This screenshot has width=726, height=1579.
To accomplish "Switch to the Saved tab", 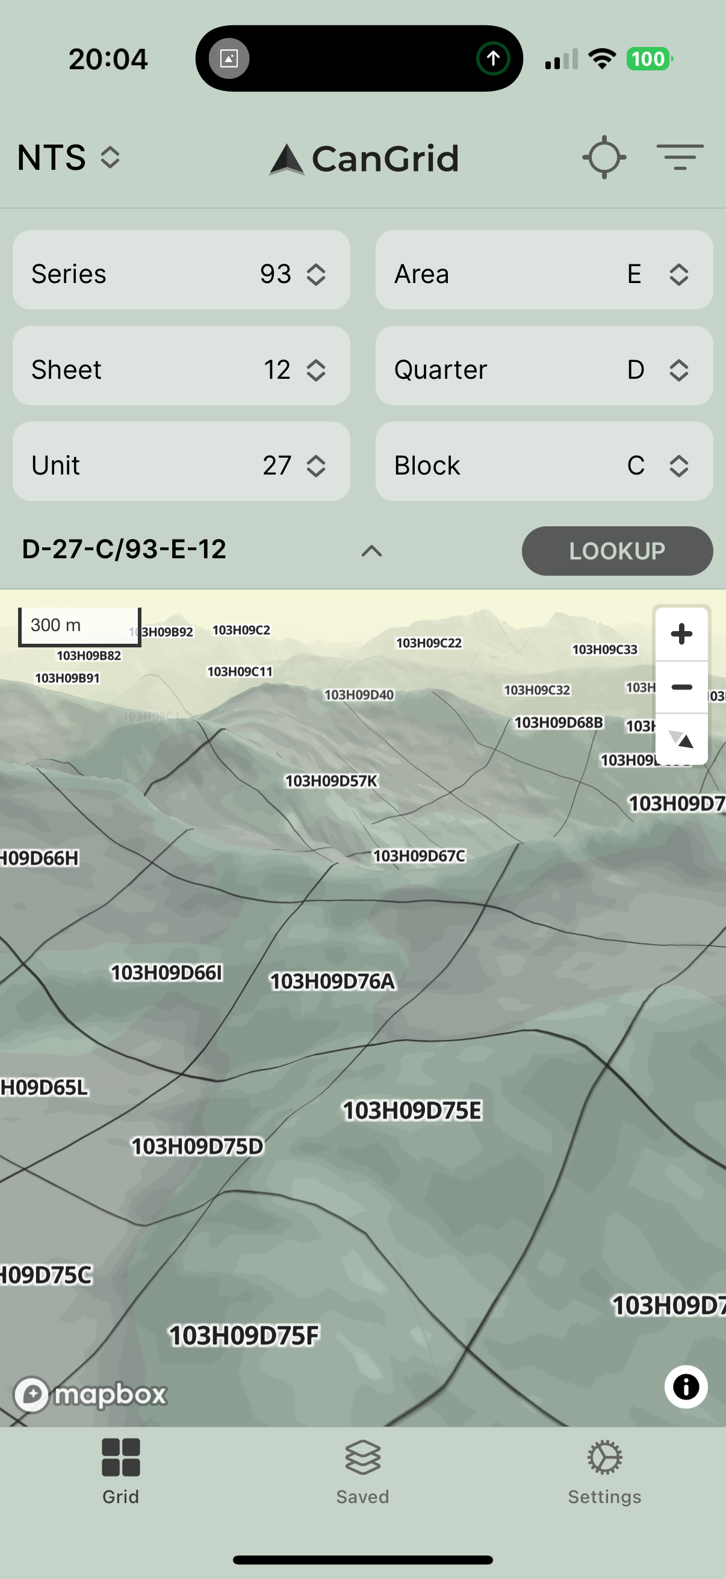I will (x=362, y=1472).
